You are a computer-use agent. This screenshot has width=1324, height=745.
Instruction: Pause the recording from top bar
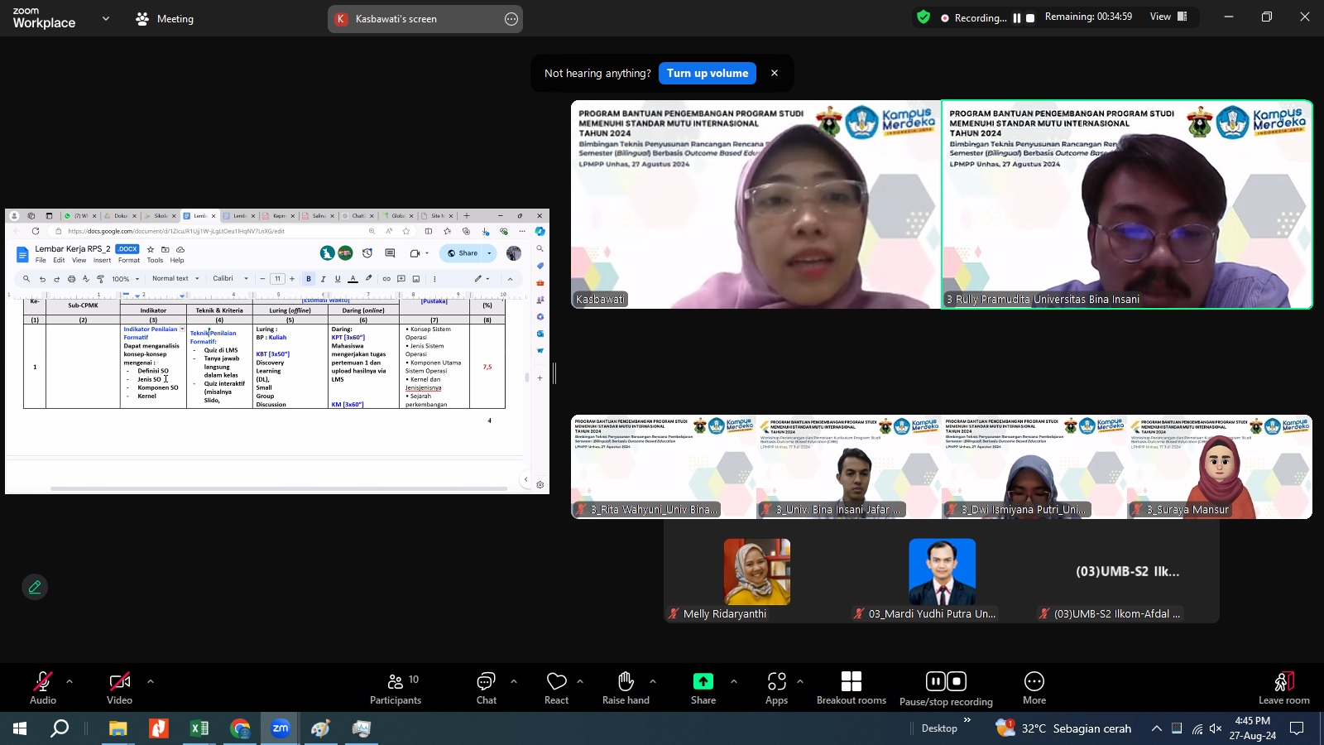pyautogui.click(x=1017, y=17)
